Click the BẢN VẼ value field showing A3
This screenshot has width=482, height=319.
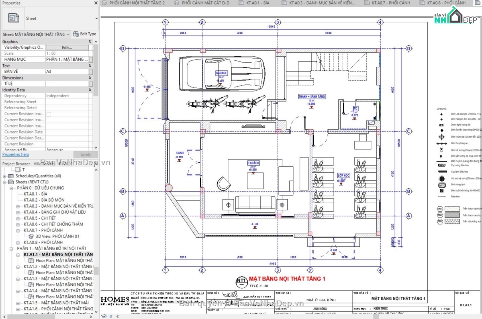tap(67, 72)
